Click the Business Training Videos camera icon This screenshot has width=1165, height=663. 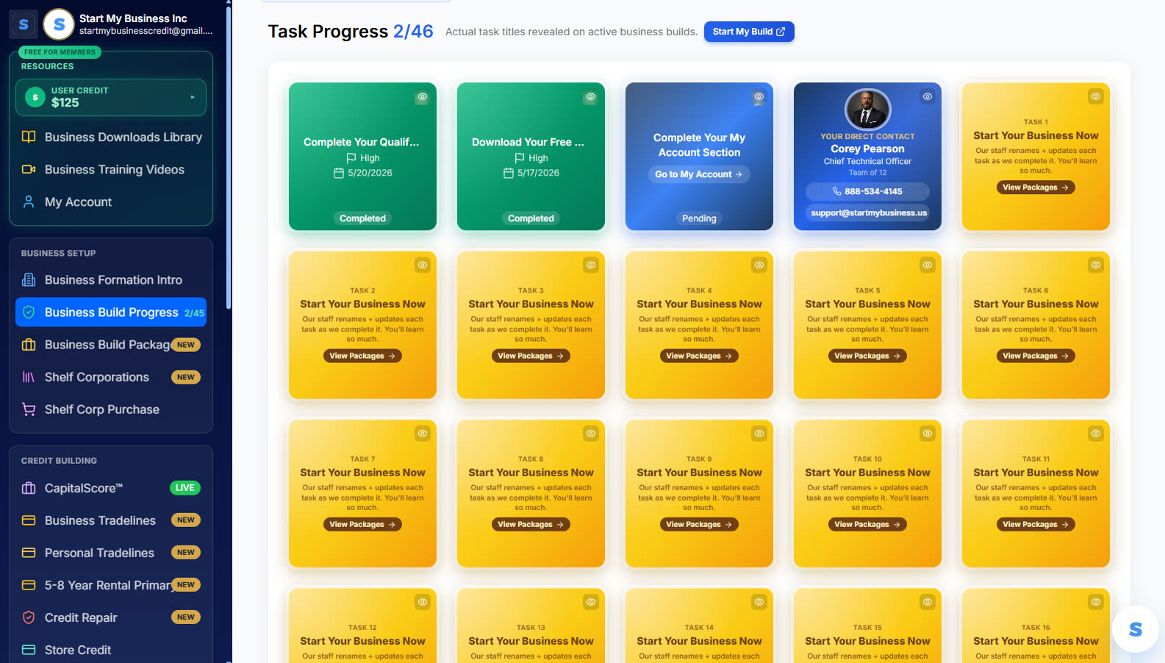click(29, 169)
